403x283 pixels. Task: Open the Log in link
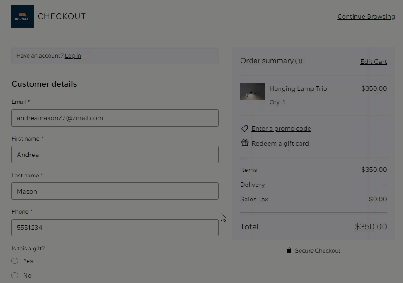coord(73,56)
